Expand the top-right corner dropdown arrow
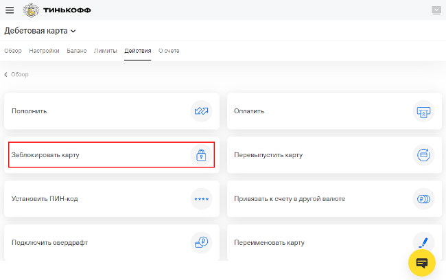This screenshot has width=446, height=280. coord(436,10)
